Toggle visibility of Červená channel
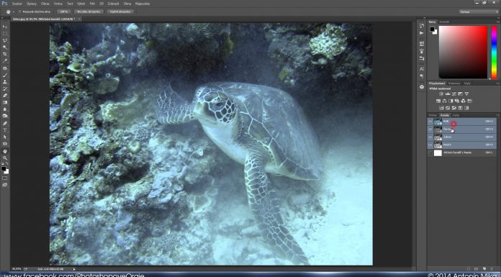This screenshot has height=277, width=501. [x=430, y=130]
